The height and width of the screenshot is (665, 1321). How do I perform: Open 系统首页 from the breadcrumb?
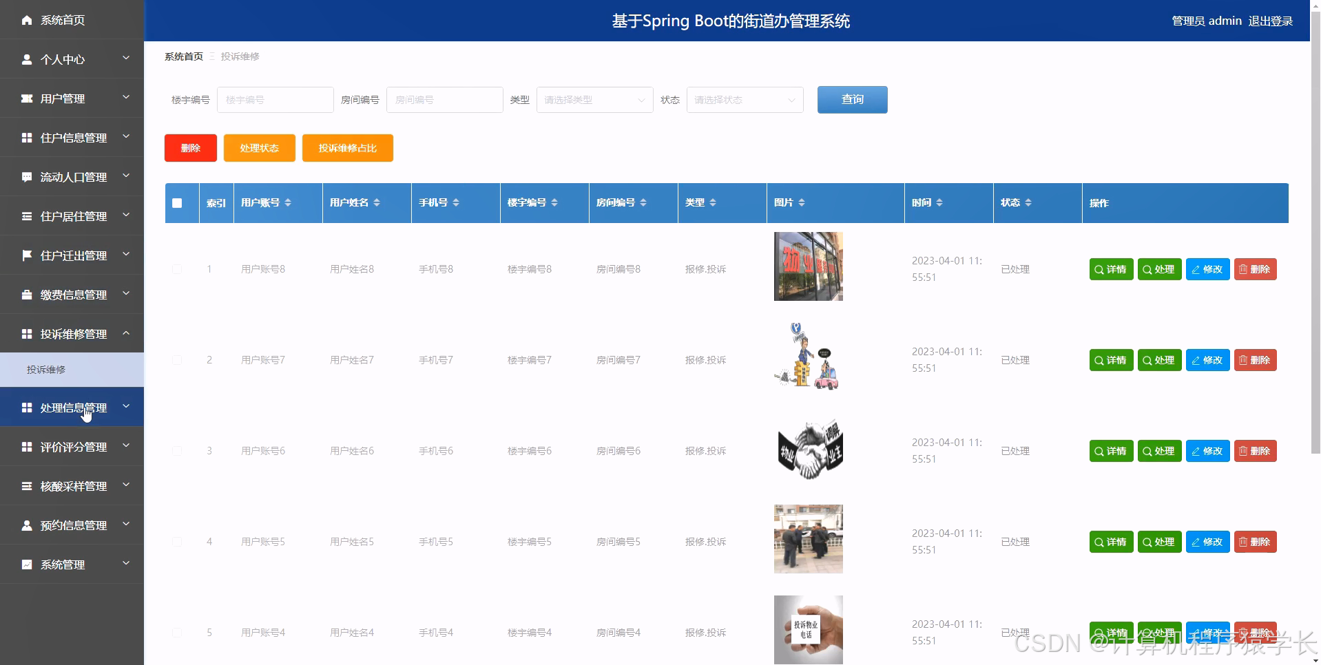[x=183, y=56]
